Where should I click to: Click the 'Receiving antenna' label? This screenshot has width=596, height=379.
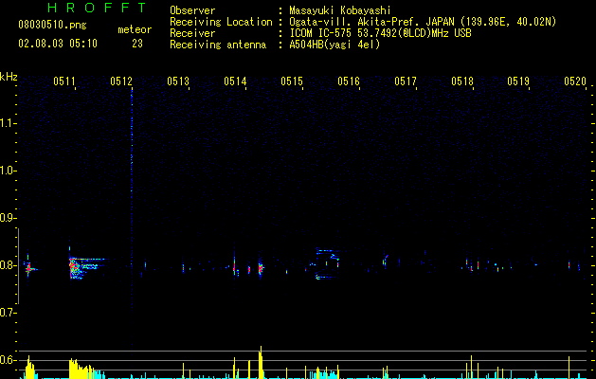pyautogui.click(x=218, y=45)
